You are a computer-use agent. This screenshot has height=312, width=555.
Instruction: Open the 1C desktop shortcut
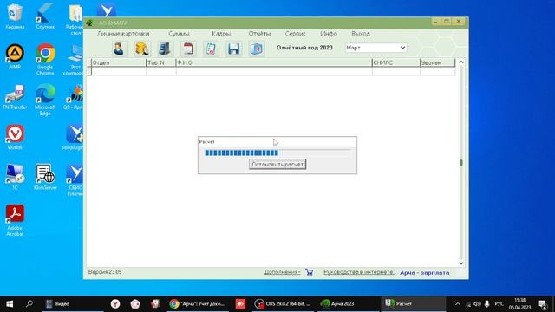[15, 177]
